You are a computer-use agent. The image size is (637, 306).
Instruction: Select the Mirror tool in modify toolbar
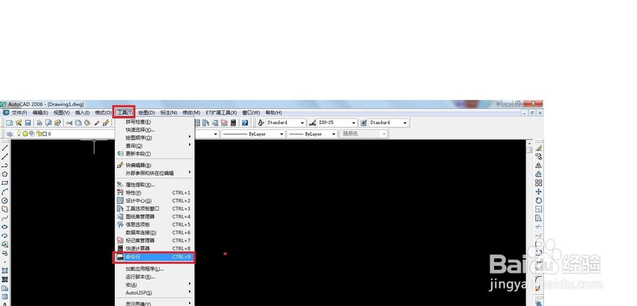coord(539,165)
